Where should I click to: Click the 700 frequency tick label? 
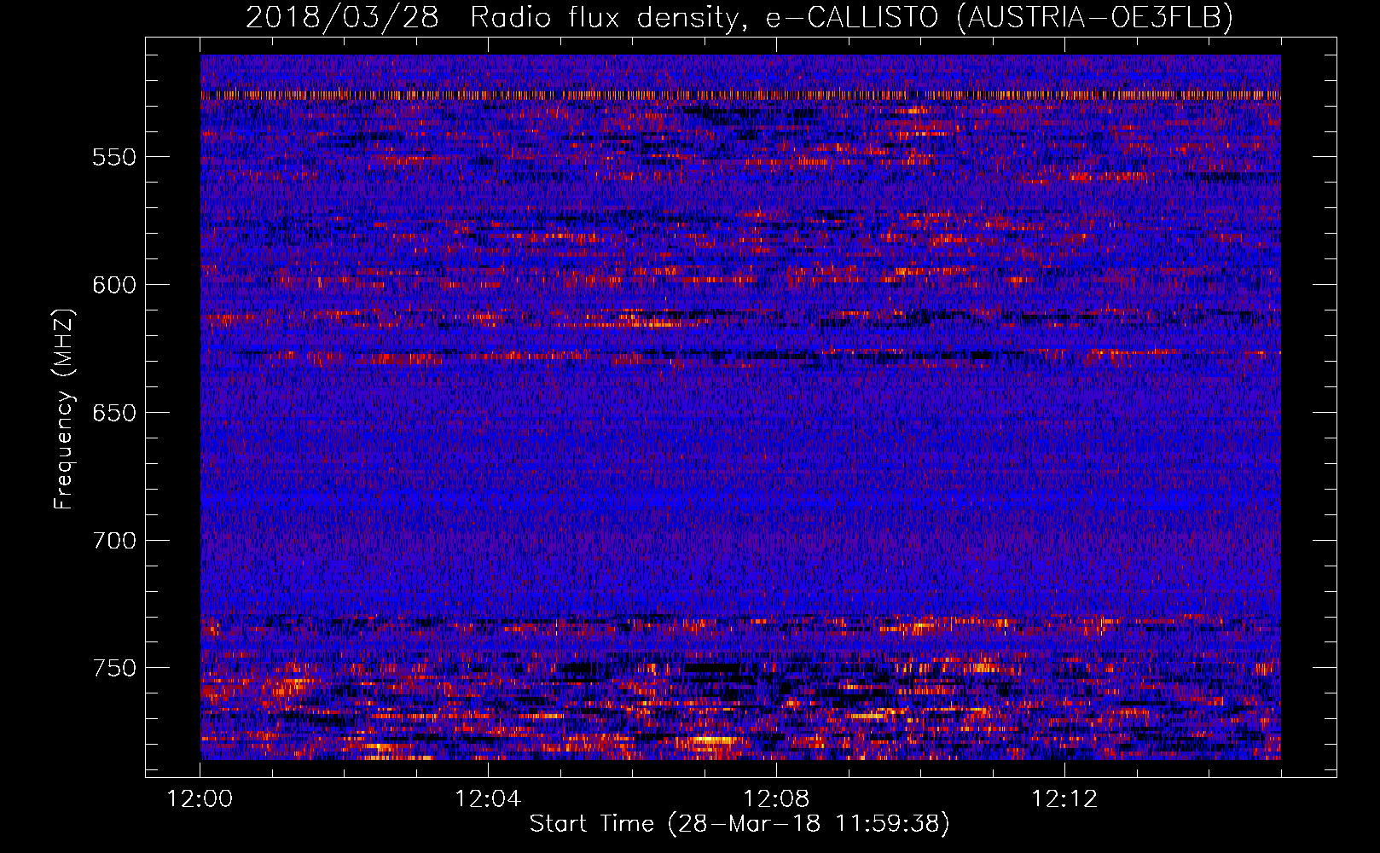pyautogui.click(x=114, y=541)
